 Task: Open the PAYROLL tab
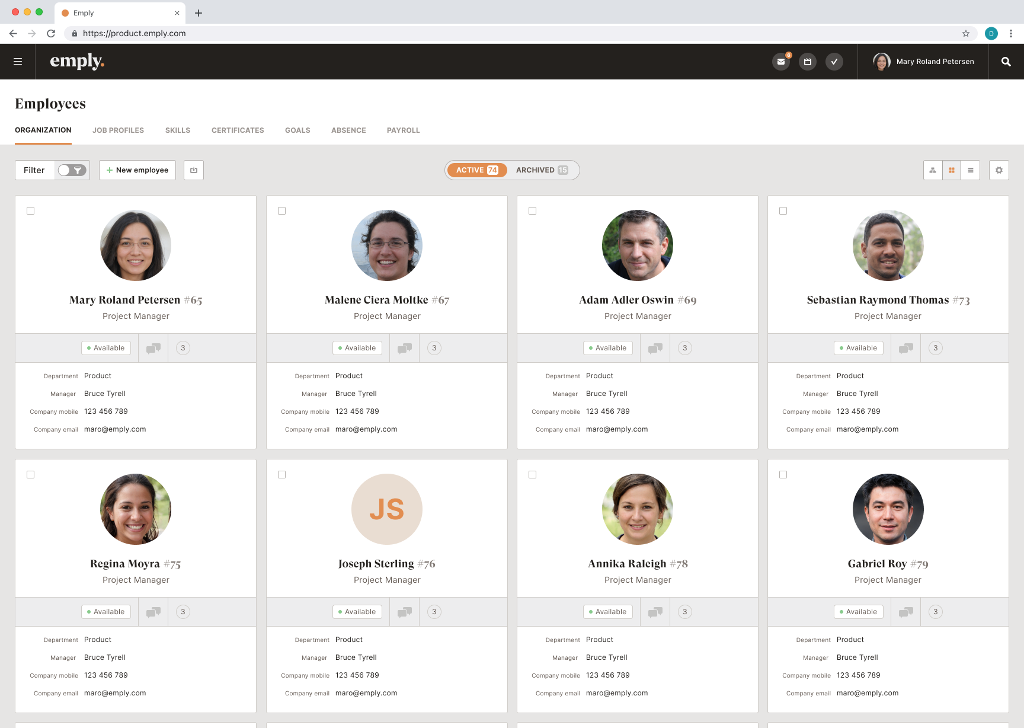403,130
